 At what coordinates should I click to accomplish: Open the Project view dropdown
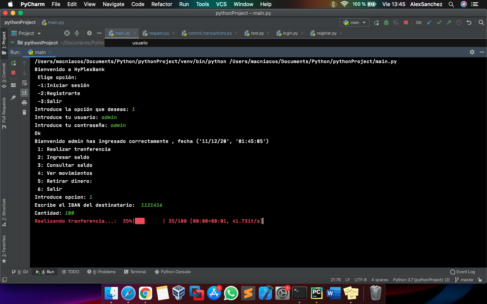coord(26,33)
